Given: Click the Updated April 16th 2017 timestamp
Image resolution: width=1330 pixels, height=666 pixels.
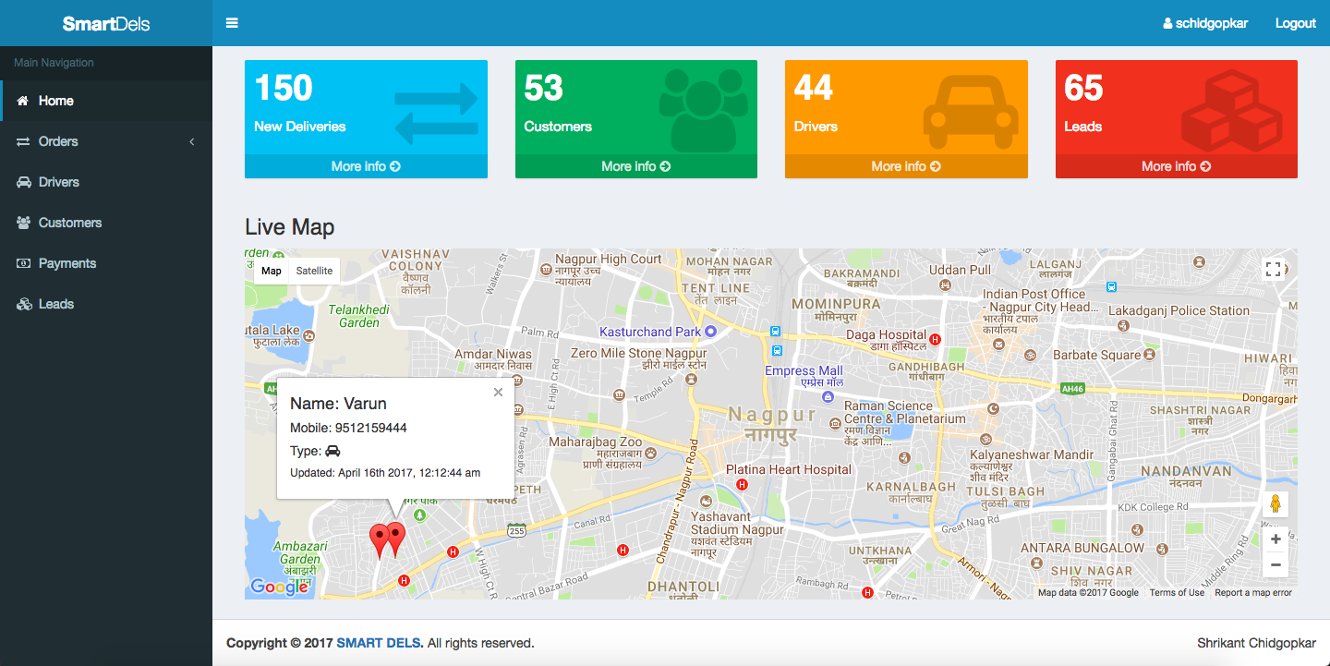Looking at the screenshot, I should 385,472.
